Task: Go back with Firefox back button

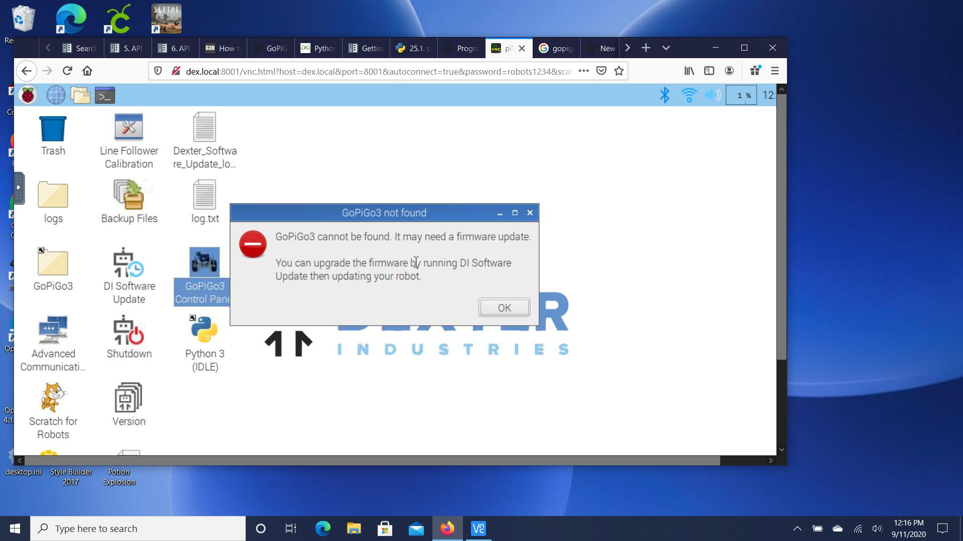Action: (x=27, y=71)
